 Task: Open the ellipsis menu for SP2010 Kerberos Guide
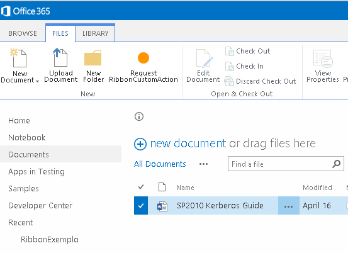pos(288,206)
